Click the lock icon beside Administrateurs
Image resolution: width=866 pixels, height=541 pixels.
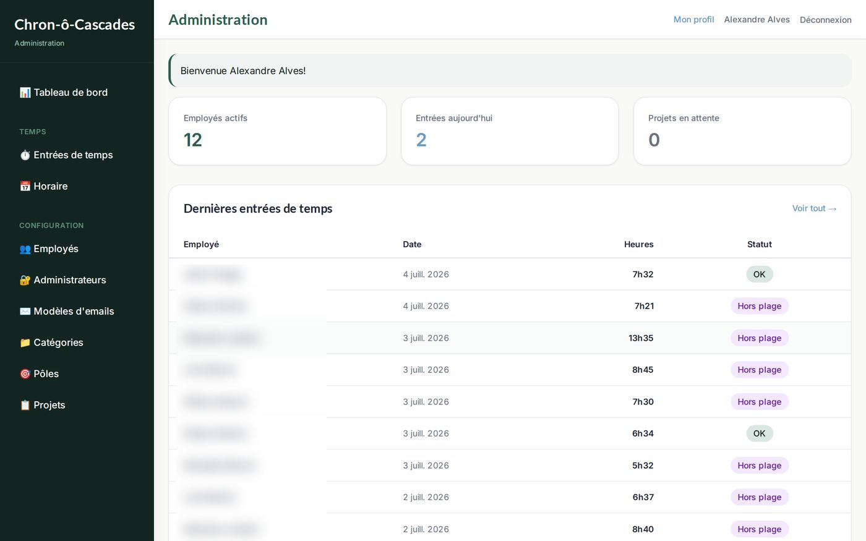pos(25,280)
